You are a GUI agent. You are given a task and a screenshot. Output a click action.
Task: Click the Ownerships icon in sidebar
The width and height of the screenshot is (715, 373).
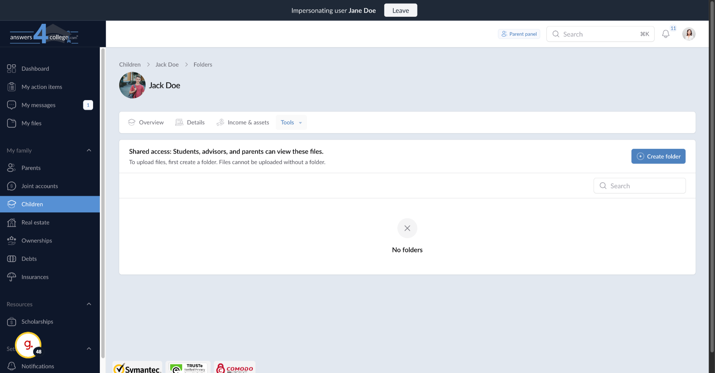coord(12,241)
